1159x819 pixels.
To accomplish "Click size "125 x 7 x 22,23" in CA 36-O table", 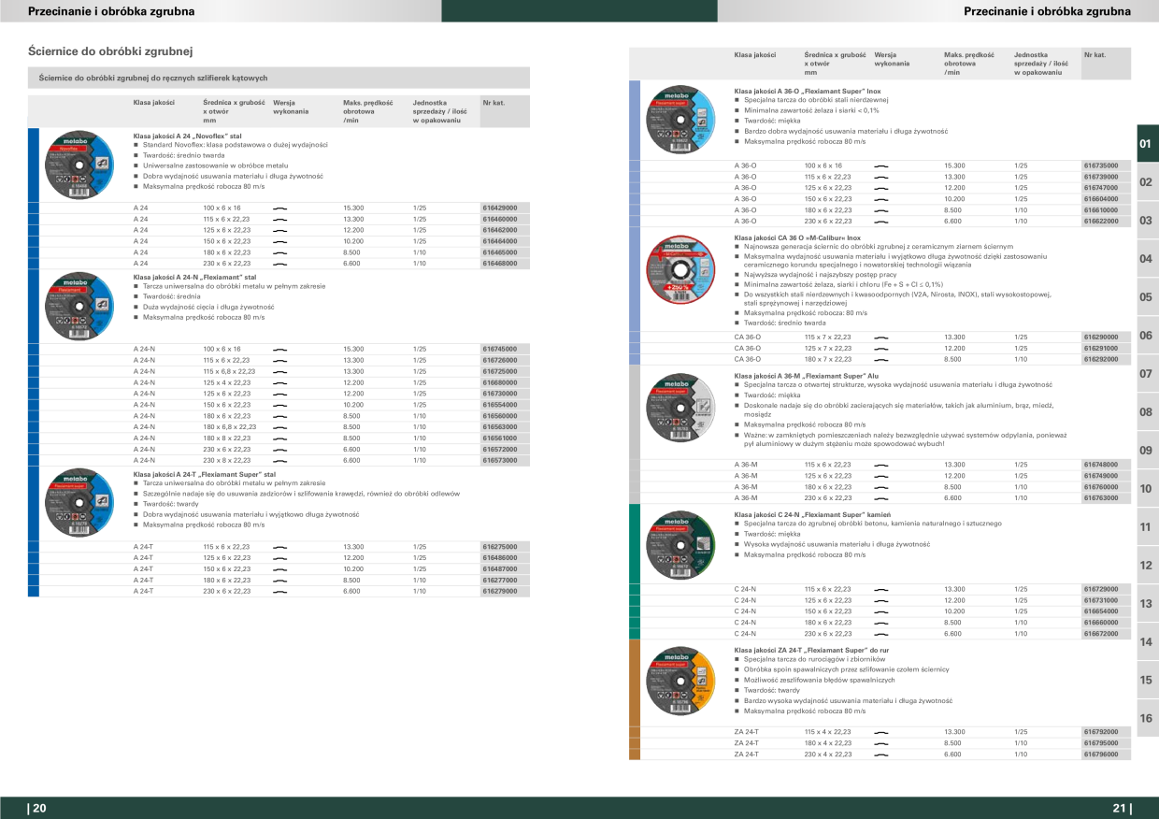I will click(x=828, y=348).
